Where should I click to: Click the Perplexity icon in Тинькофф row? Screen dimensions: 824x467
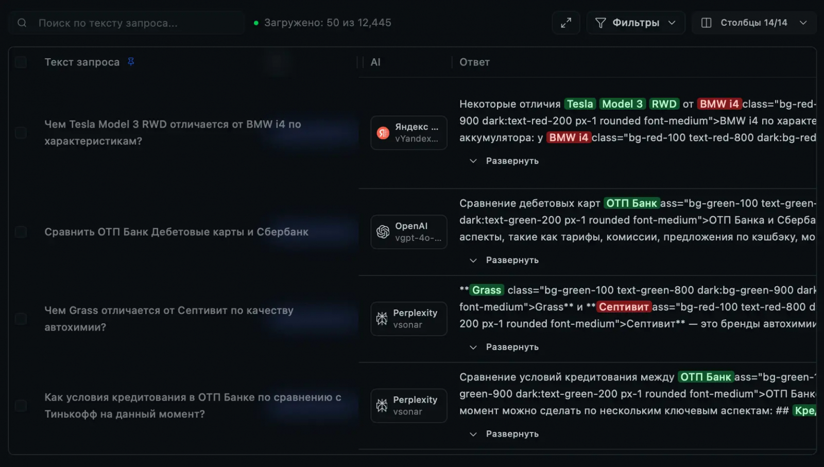tap(382, 406)
